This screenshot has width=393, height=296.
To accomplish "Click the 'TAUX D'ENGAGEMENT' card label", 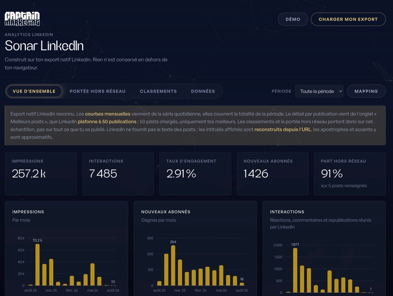I will [191, 161].
